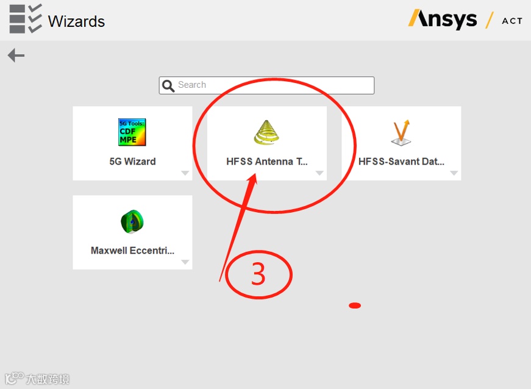
Task: Click the HFSS-Savant Dat... label
Action: 401,162
